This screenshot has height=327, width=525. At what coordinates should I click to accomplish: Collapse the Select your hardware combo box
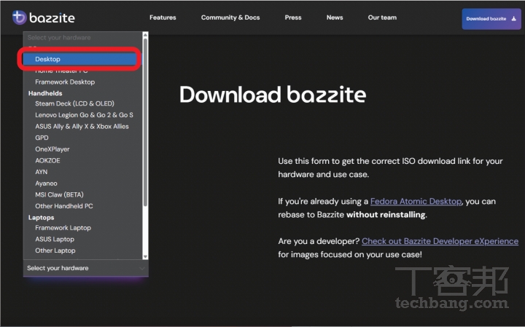pos(86,268)
